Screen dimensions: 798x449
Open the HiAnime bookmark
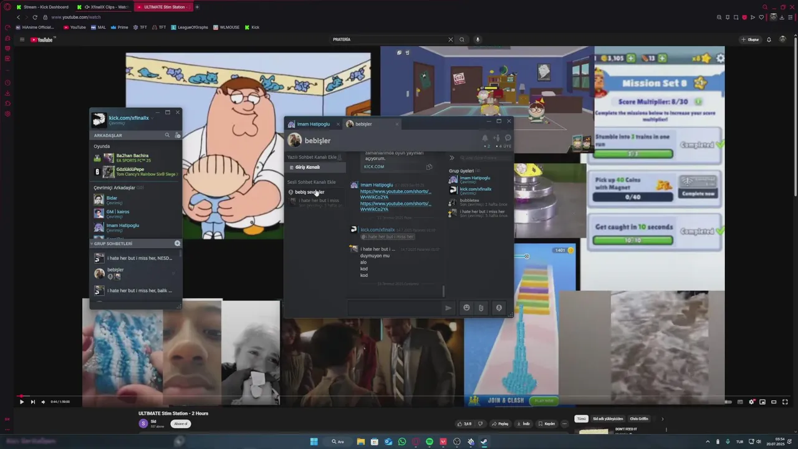pyautogui.click(x=34, y=27)
